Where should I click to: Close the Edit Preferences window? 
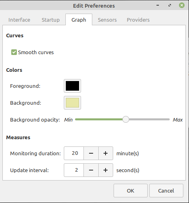(182, 5)
